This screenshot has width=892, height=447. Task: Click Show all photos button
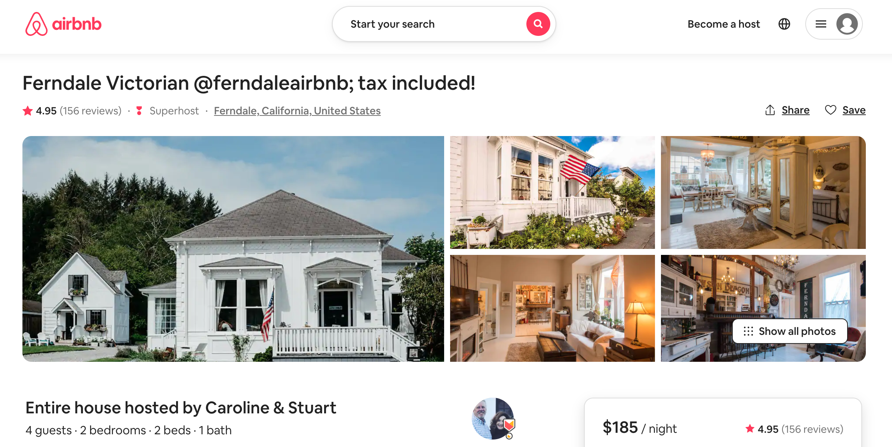[x=790, y=331]
